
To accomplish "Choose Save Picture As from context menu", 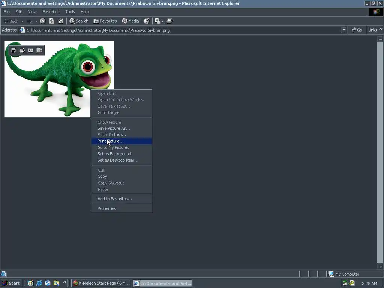I will (x=122, y=128).
